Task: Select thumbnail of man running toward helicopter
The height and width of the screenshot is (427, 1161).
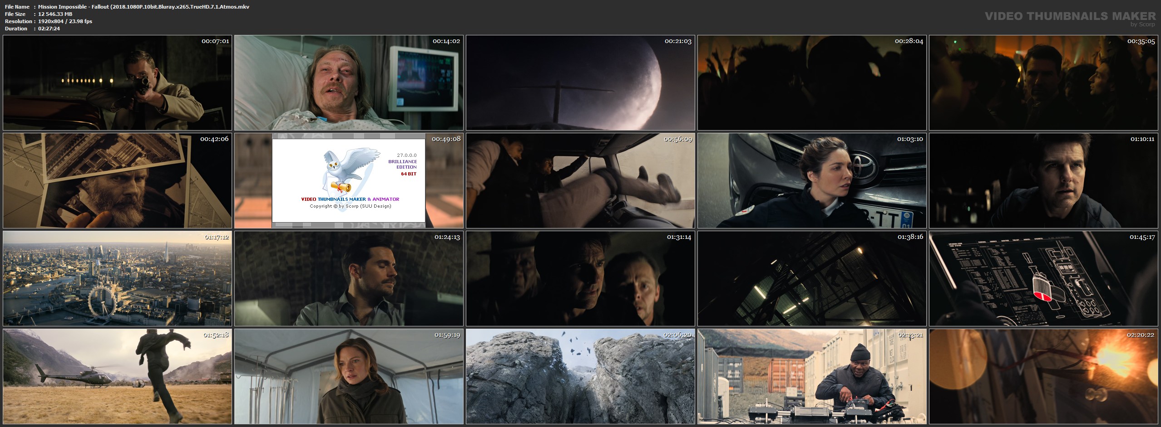Action: pyautogui.click(x=117, y=377)
